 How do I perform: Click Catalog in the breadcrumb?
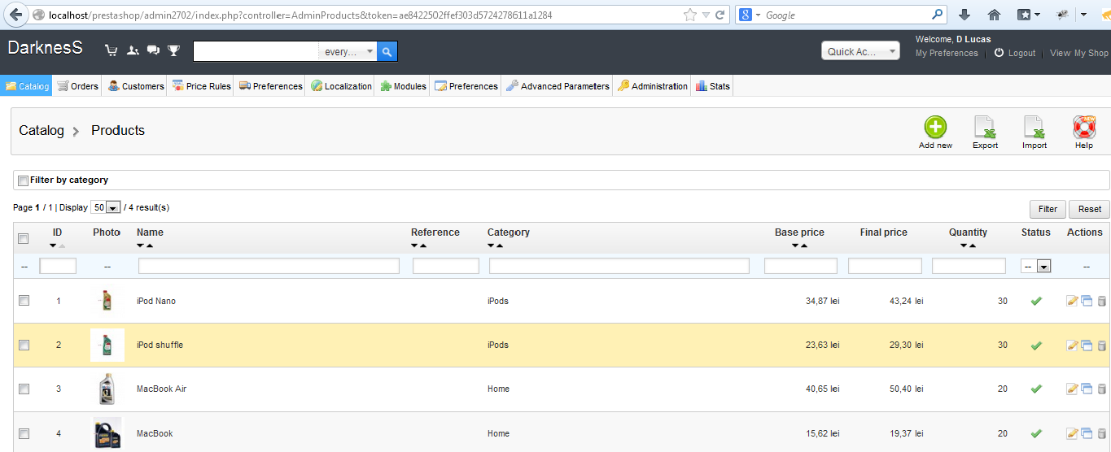pos(42,130)
